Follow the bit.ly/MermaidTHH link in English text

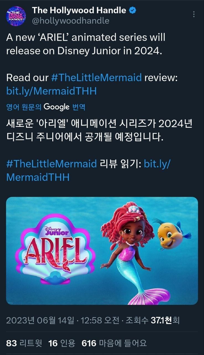pyautogui.click(x=51, y=91)
